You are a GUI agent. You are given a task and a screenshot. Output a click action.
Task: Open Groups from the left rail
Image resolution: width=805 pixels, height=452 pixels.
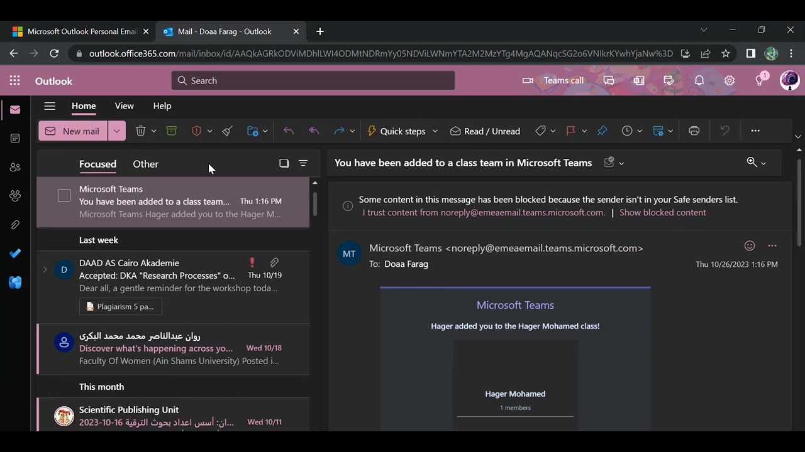point(15,196)
